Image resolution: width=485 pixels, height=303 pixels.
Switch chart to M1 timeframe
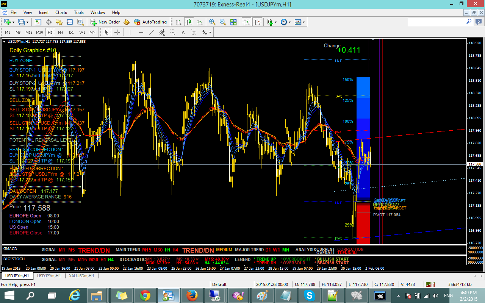point(8,32)
